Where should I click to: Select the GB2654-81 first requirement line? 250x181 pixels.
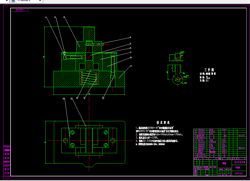155,128
